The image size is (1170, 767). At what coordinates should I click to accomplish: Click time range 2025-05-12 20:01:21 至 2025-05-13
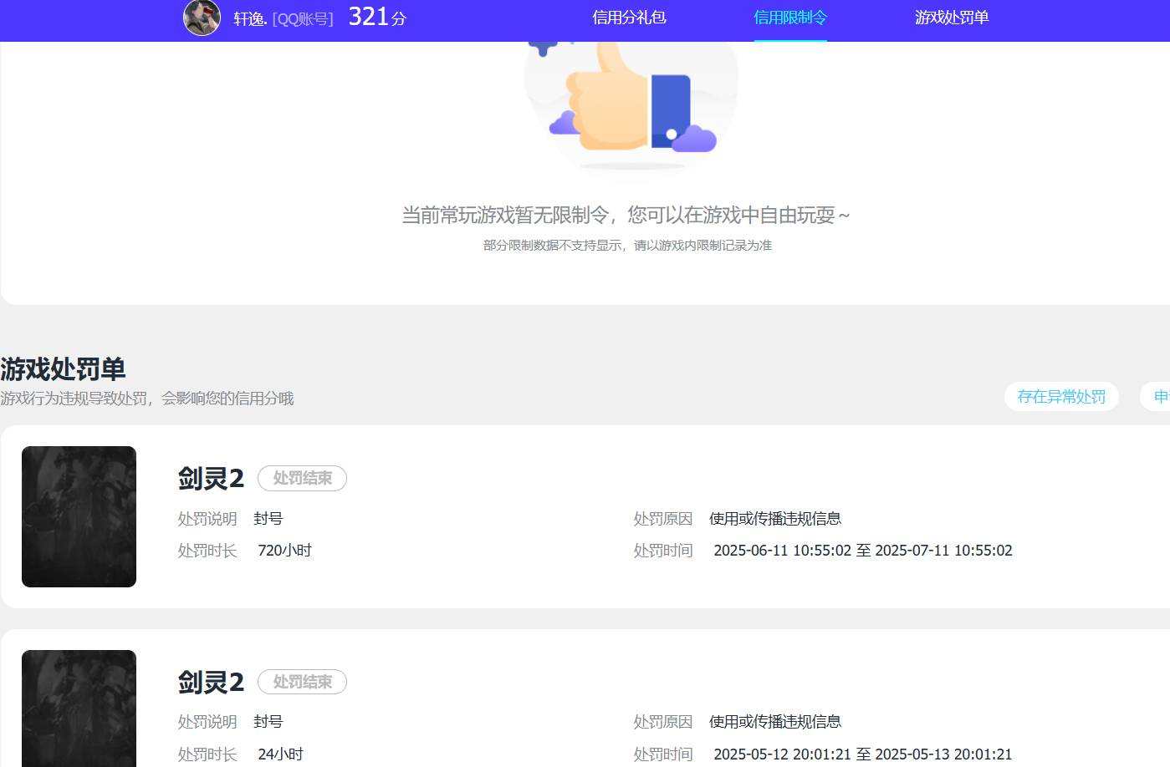click(863, 754)
